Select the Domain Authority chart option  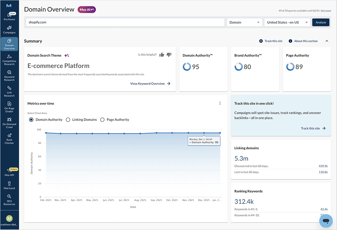pyautogui.click(x=31, y=120)
